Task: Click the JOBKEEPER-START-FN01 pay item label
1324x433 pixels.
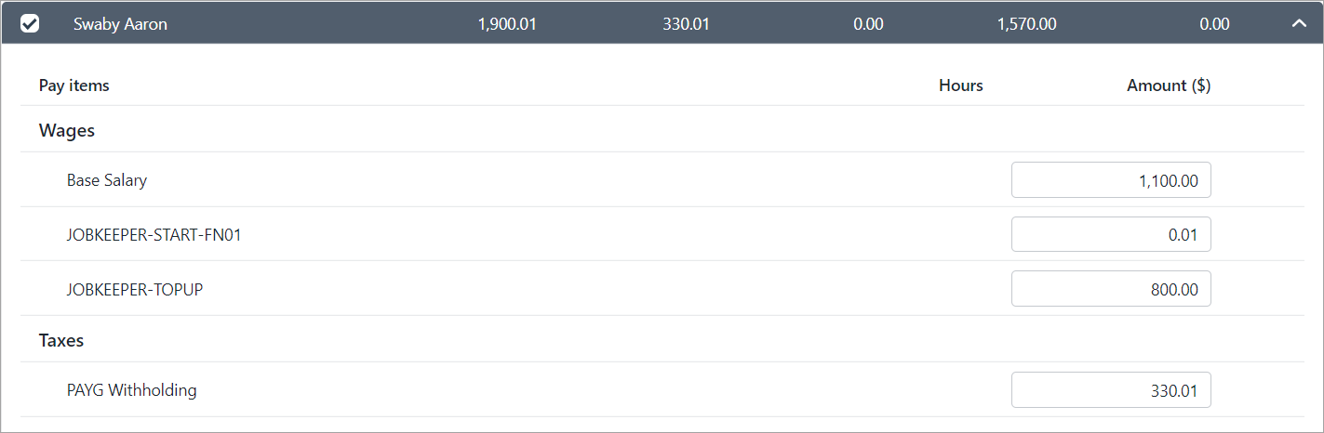Action: coord(154,235)
